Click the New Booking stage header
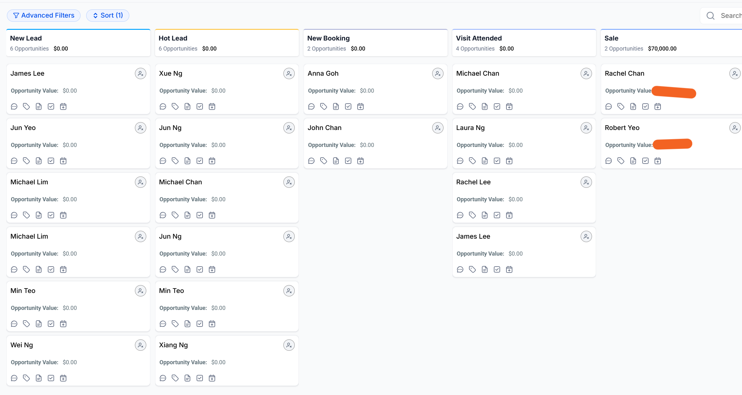742x395 pixels. [328, 38]
